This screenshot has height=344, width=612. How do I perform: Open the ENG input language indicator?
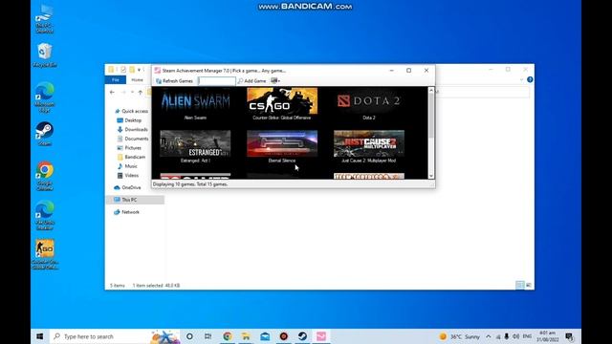[527, 336]
